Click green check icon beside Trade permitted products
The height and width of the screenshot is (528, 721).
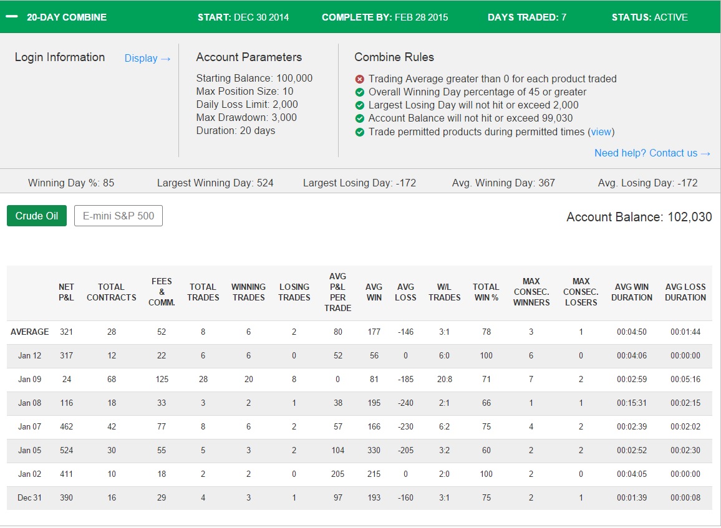coord(360,132)
